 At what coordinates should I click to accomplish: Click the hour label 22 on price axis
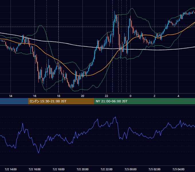tap(106, 96)
